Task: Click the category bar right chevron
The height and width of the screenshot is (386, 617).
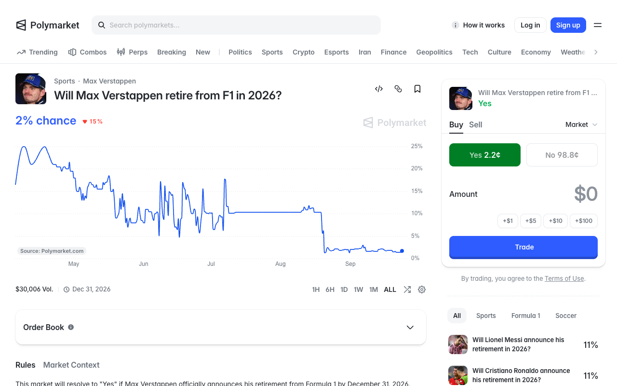Action: [x=596, y=52]
